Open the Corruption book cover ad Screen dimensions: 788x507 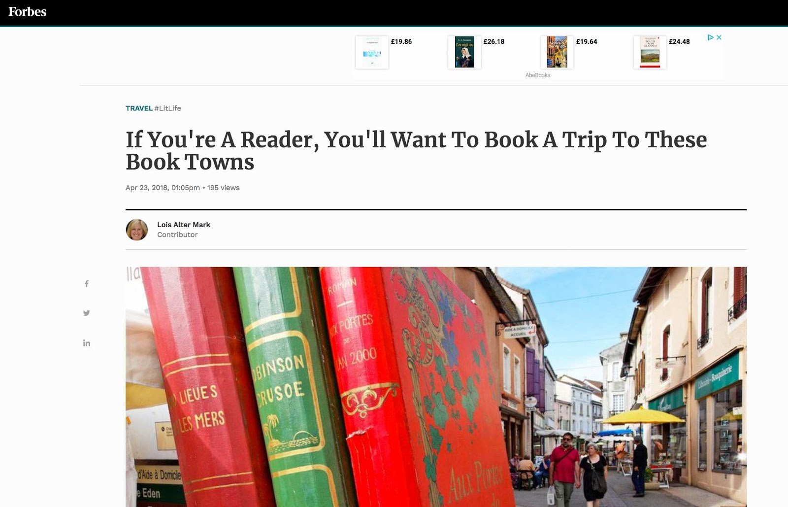coord(464,52)
